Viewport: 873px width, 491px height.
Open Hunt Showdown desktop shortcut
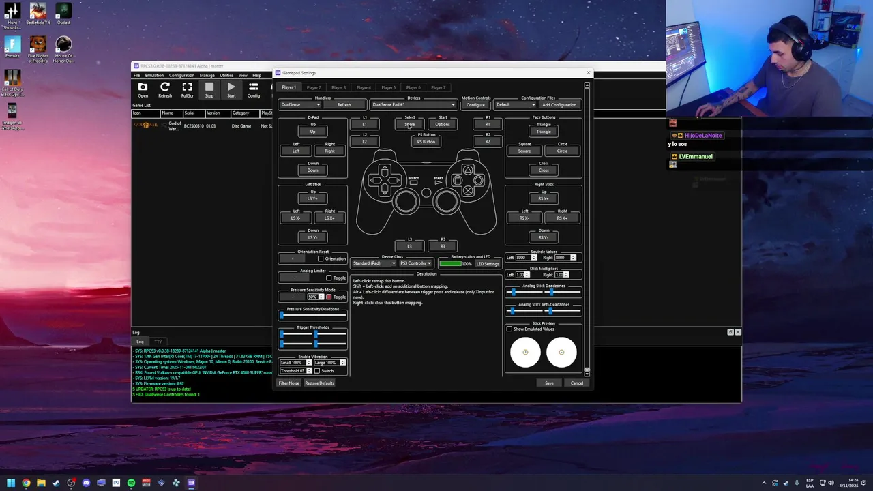12,16
